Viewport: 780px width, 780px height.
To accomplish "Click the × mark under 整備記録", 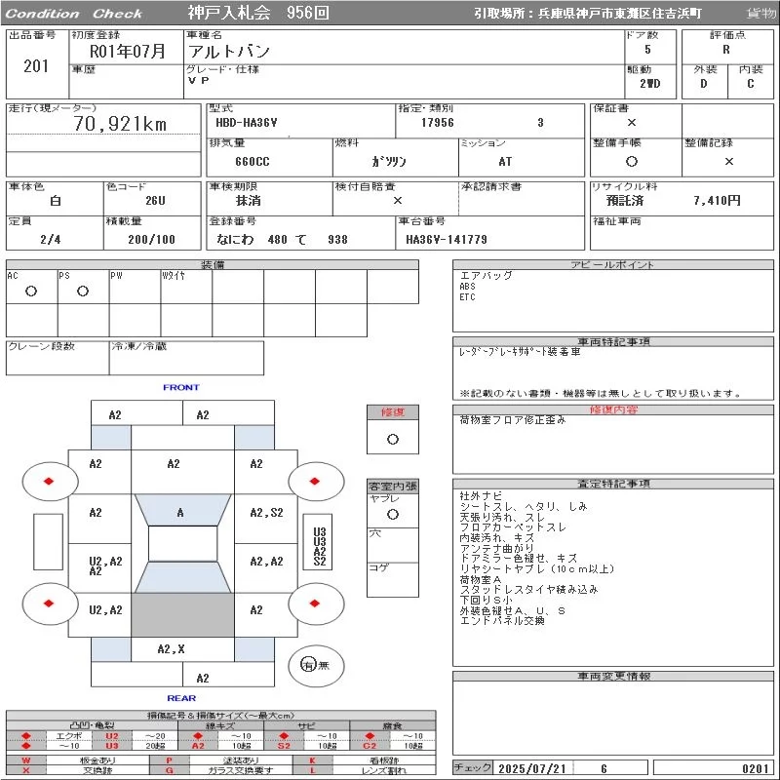I will 728,161.
